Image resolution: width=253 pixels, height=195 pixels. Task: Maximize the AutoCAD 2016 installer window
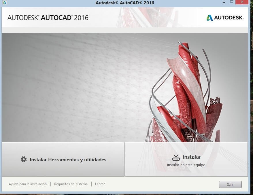(232, 2)
